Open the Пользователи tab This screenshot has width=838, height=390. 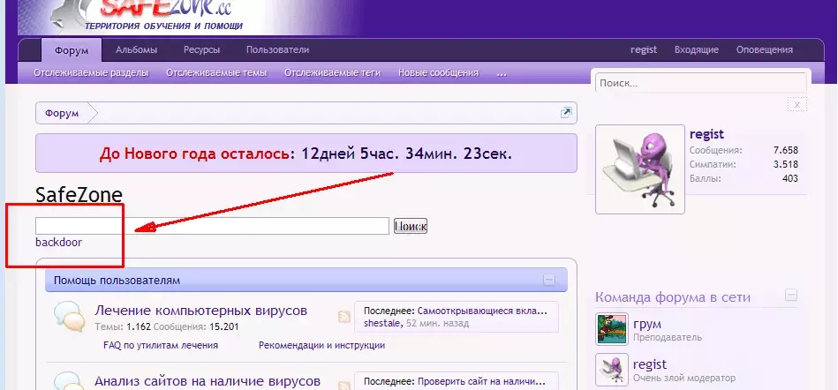(x=277, y=50)
